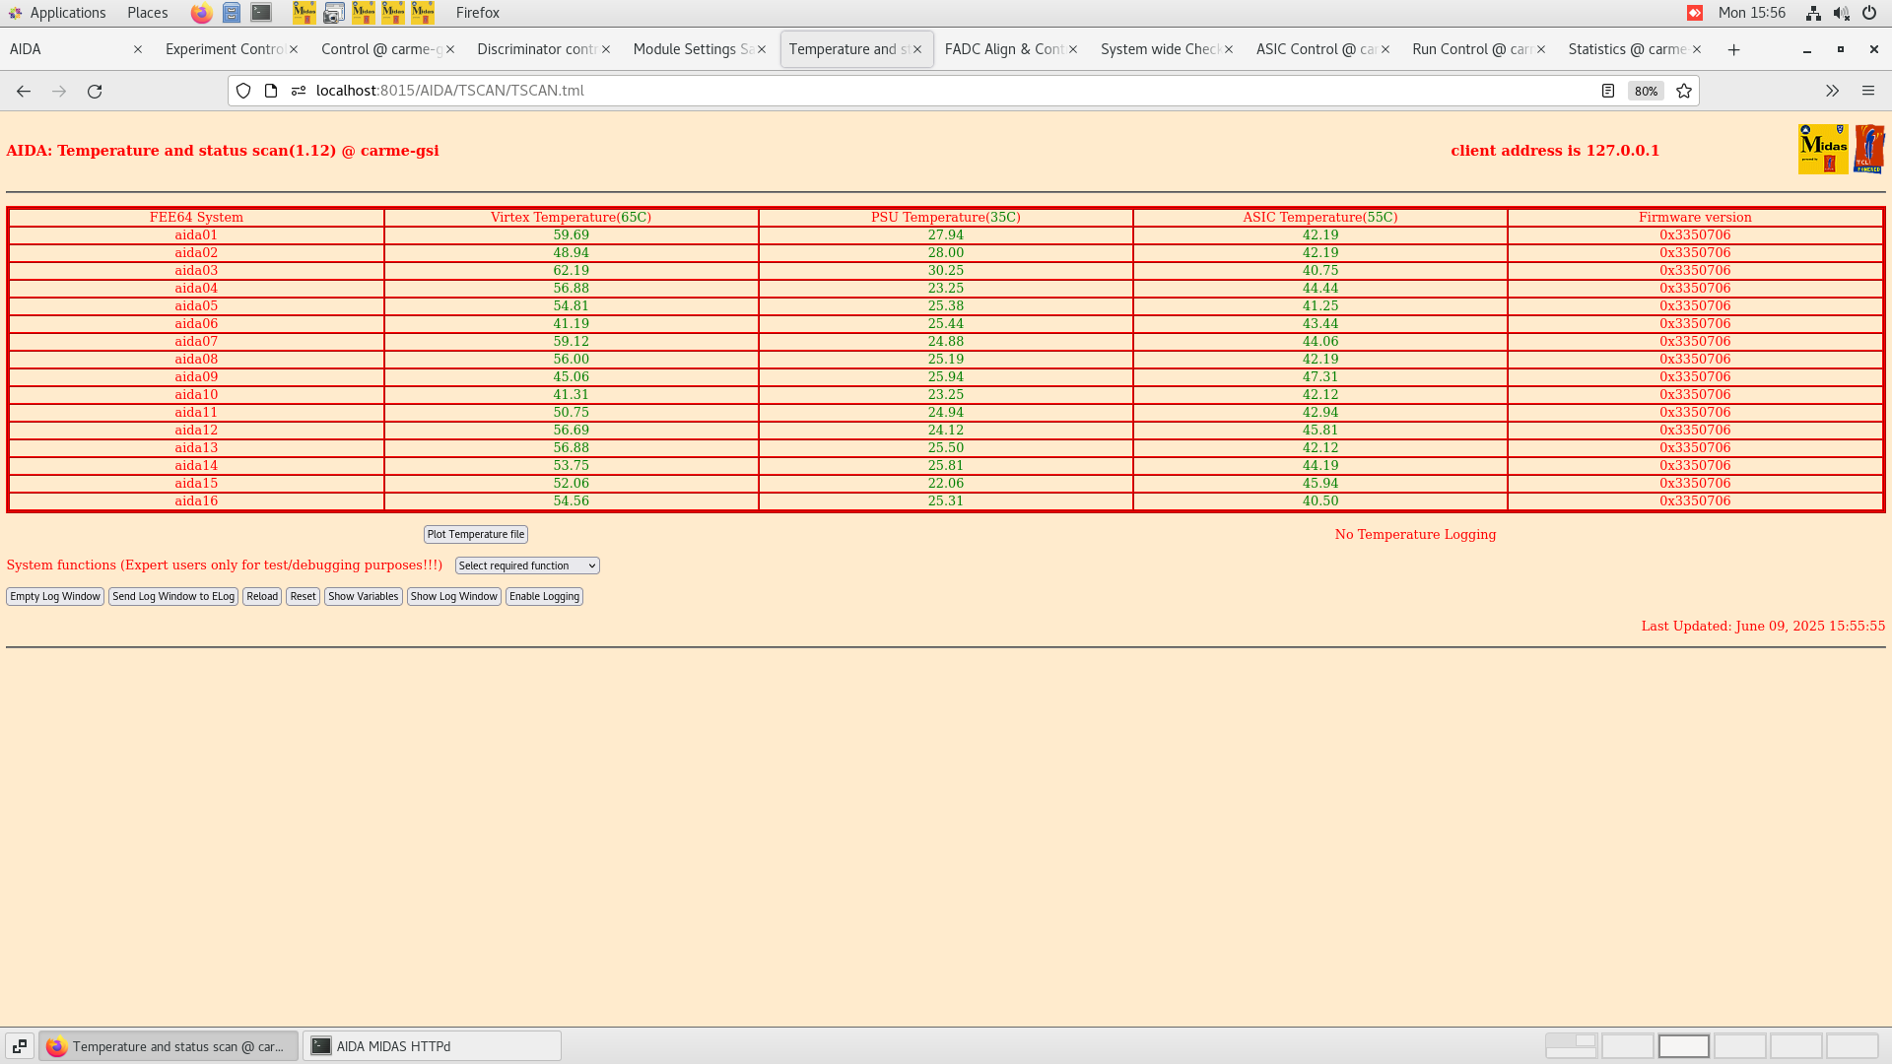The image size is (1892, 1064).
Task: Toggle Show Log Window display
Action: 453,596
